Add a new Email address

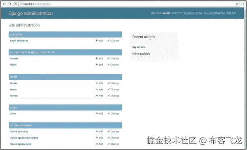coord(99,41)
